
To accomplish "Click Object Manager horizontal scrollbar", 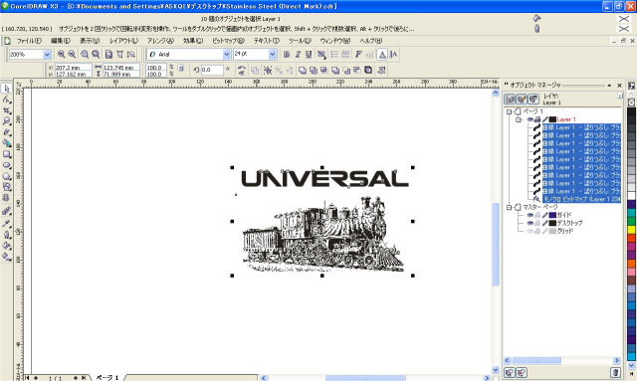I will pyautogui.click(x=562, y=360).
